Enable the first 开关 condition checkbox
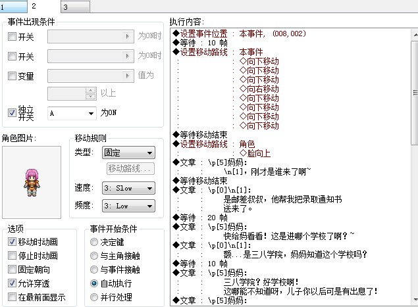 coord(12,36)
